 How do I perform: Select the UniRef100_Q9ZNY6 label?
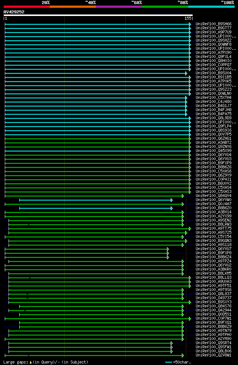click(x=213, y=147)
